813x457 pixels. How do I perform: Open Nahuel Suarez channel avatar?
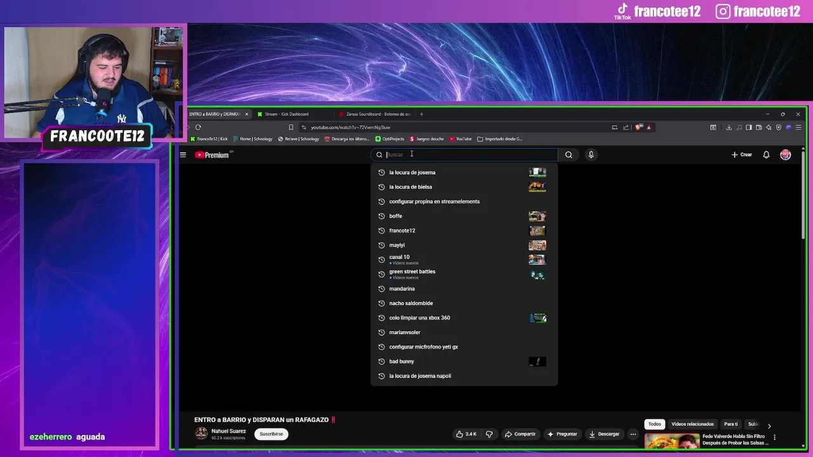point(201,434)
